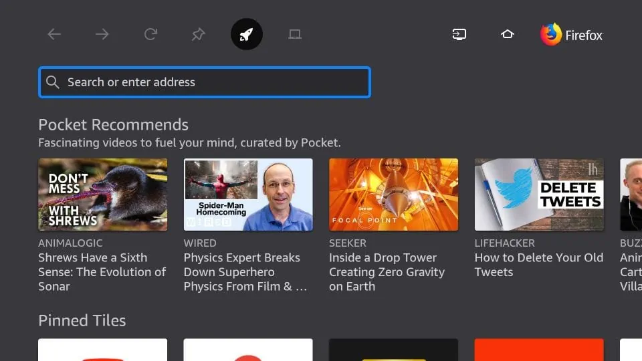Go forward with the right arrow icon
The image size is (642, 361).
pyautogui.click(x=102, y=34)
